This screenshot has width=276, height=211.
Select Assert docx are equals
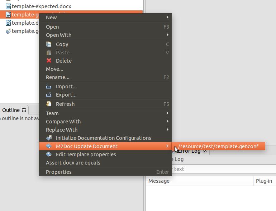73,163
